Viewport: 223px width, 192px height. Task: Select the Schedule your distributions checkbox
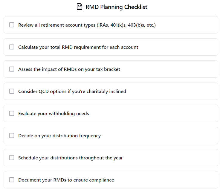(x=12, y=158)
